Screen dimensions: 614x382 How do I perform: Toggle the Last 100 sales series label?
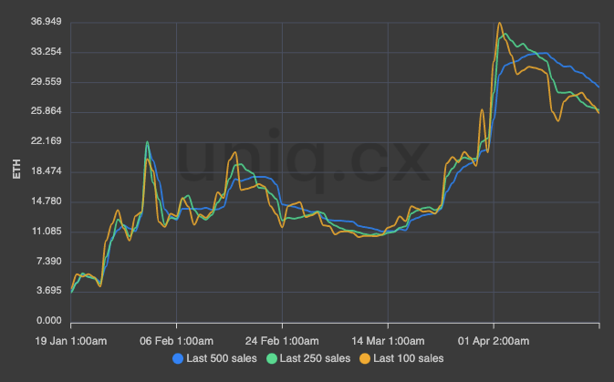point(410,358)
